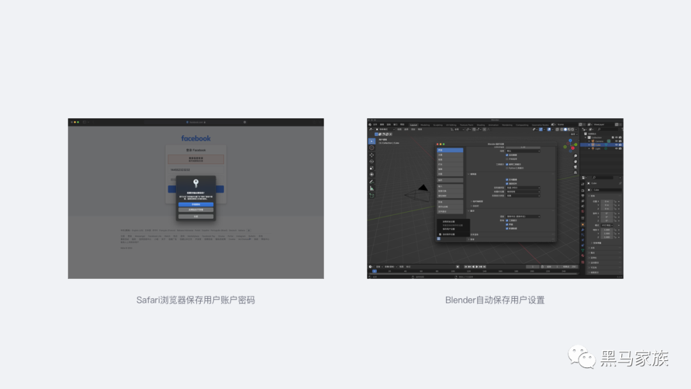Viewport: 691px width, 389px height.
Task: Select the Add Cube tool in Blender
Action: [x=372, y=195]
